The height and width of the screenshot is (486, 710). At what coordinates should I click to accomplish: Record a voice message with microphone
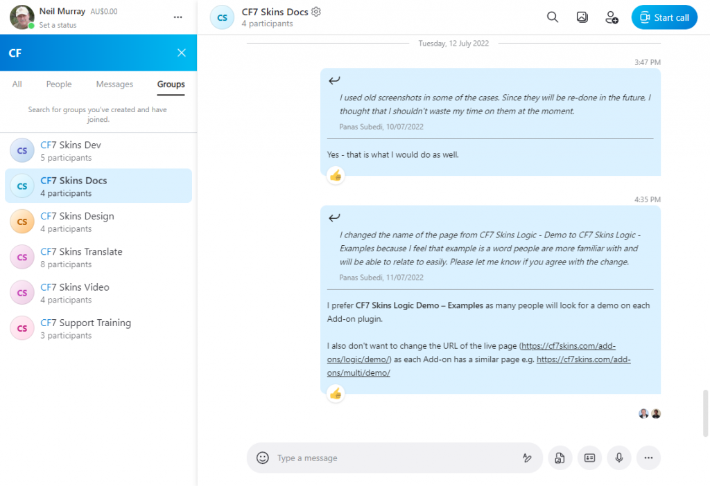click(619, 458)
